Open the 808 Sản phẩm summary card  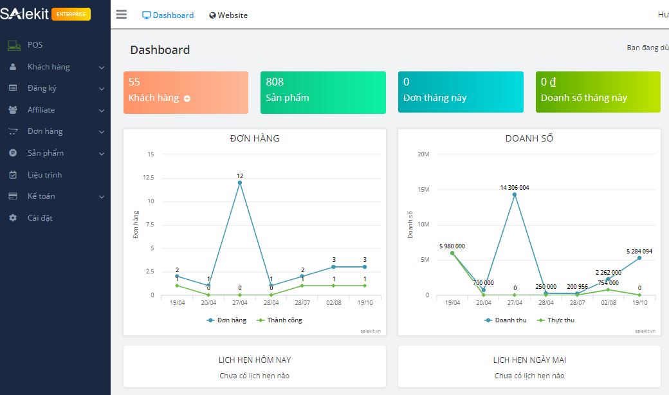pyautogui.click(x=323, y=92)
